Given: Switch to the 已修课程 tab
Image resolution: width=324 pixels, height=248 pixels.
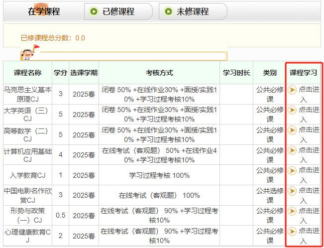Looking at the screenshot, I should pyautogui.click(x=118, y=11).
